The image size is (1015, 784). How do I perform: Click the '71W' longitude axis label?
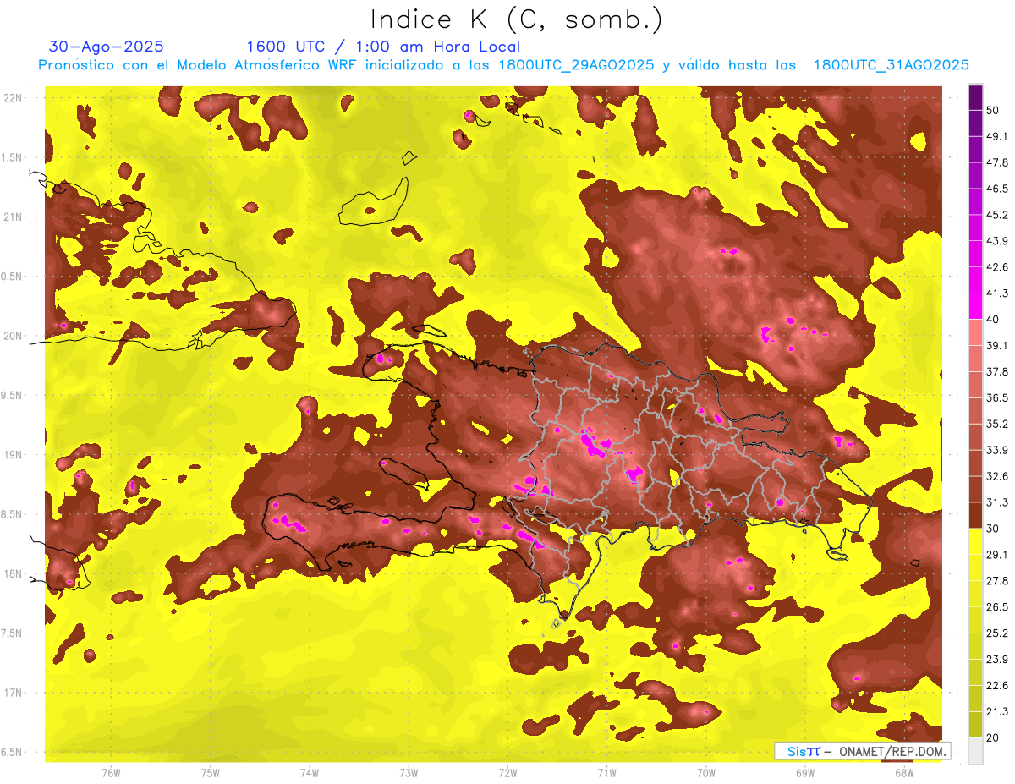[606, 773]
